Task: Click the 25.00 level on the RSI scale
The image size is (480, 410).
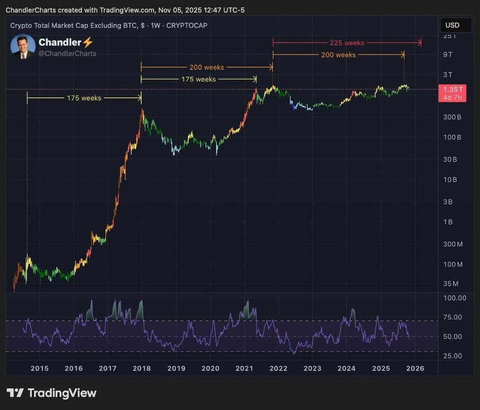Action: click(x=454, y=356)
